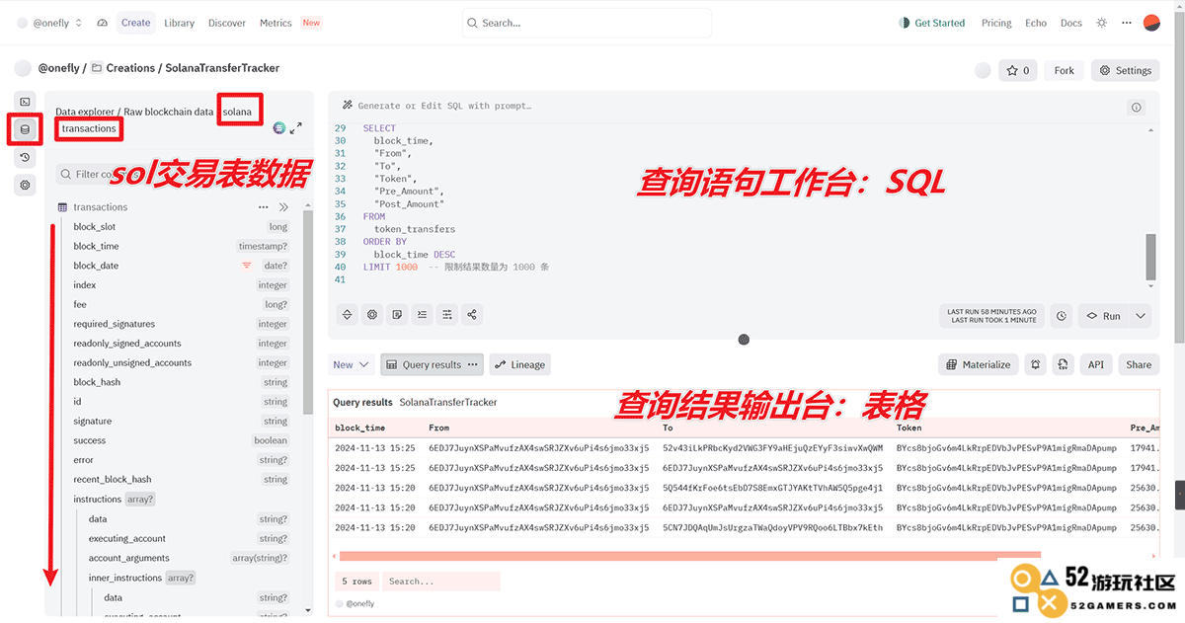Switch to the Lineage tab

point(519,364)
